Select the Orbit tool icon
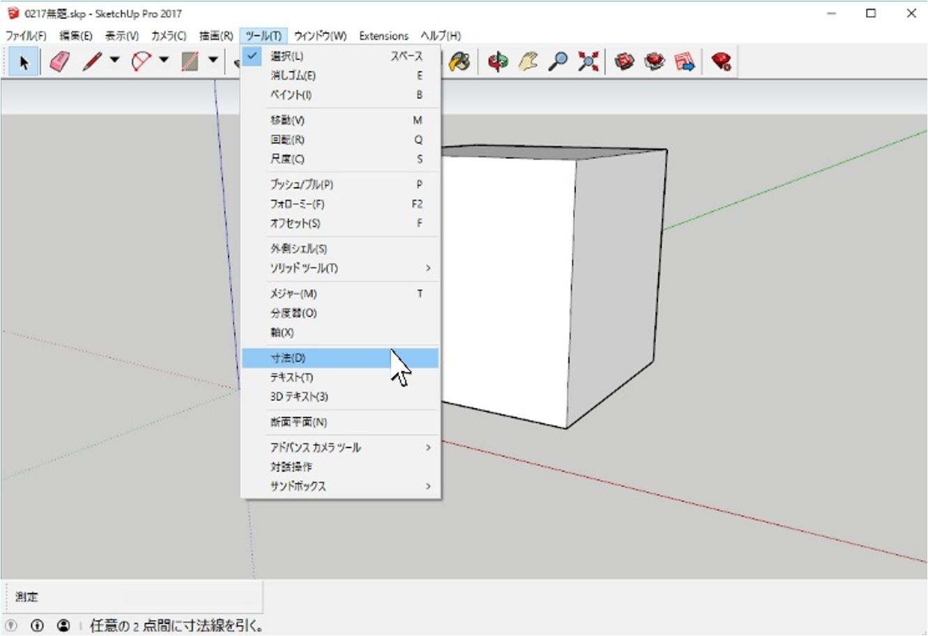928x636 pixels. click(498, 62)
